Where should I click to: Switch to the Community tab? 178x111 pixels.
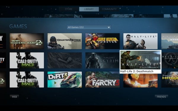coord(109,9)
